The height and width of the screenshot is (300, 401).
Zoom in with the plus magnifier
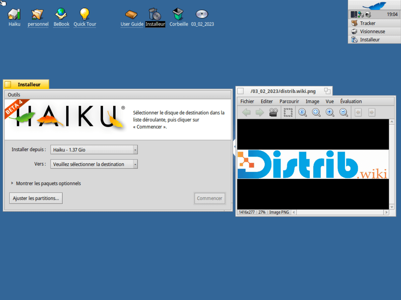(x=330, y=112)
